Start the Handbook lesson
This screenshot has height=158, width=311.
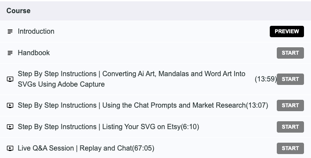pyautogui.click(x=290, y=53)
